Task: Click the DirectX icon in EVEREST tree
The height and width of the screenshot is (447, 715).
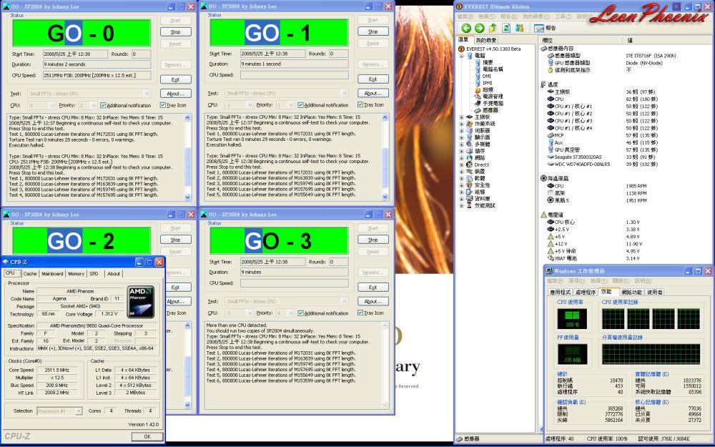Action: (x=469, y=164)
